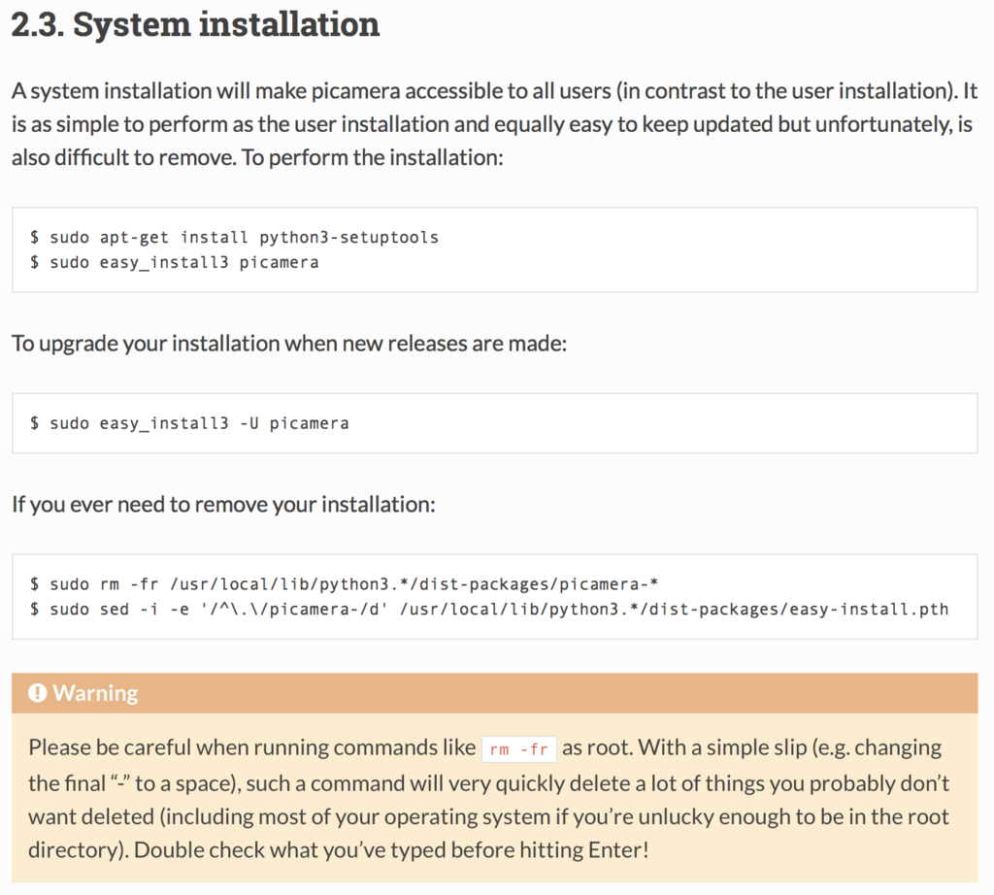Viewport: 994px width, 895px height.
Task: Click 'A system installation will make picamera' line
Action: click(494, 91)
